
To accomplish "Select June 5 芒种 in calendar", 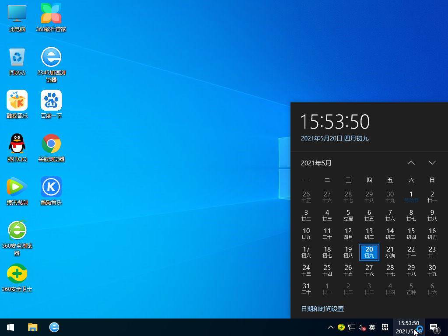I will (411, 289).
